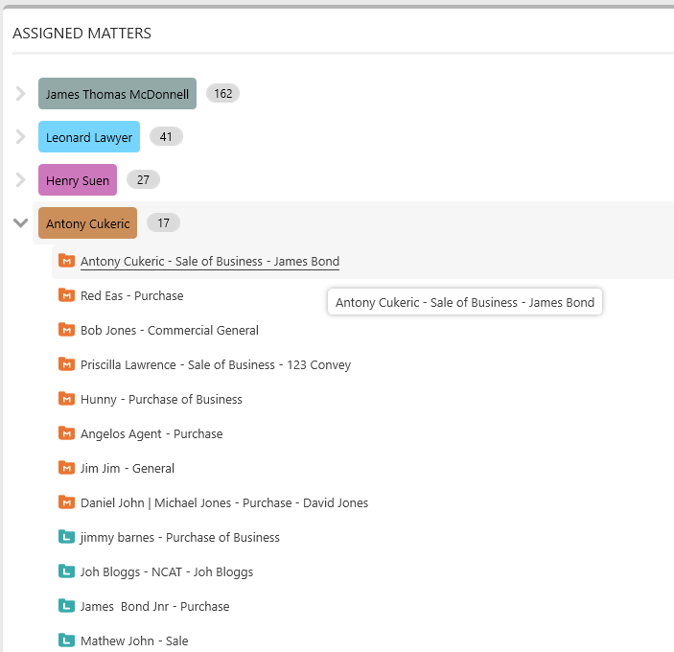Viewport: 674px width, 652px height.
Task: Expand the Leonard Lawyer group
Action: [20, 137]
